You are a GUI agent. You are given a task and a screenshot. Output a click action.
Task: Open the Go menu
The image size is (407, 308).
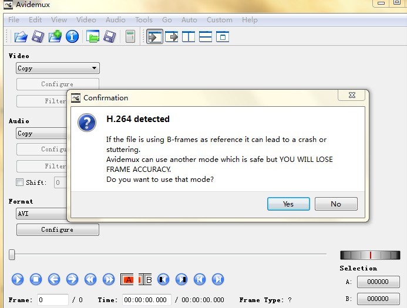(167, 20)
